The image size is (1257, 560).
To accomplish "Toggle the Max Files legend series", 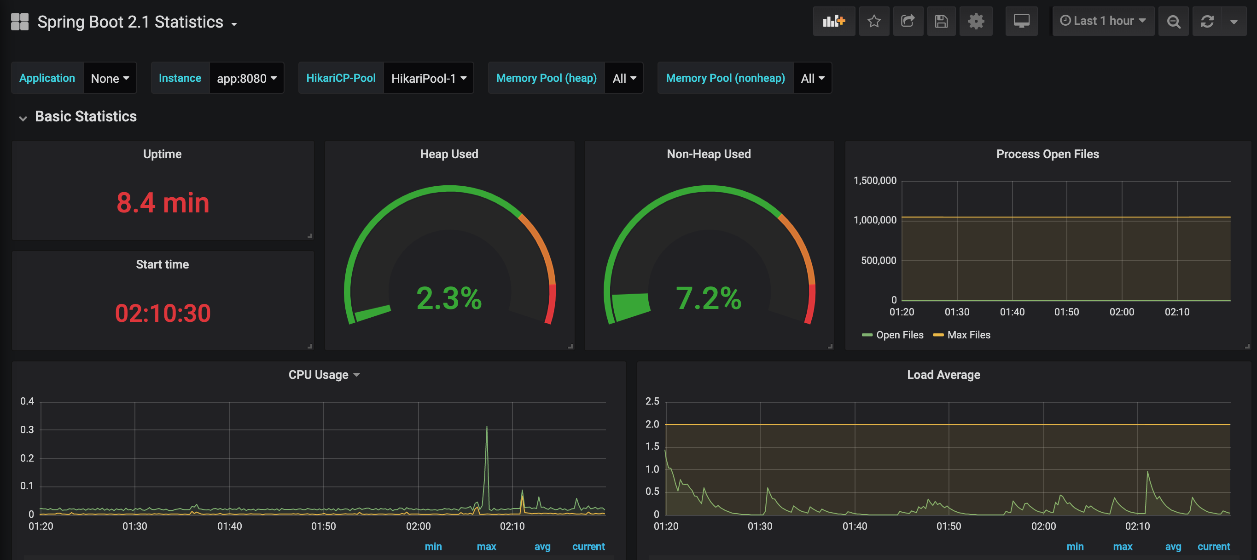I will (x=969, y=335).
